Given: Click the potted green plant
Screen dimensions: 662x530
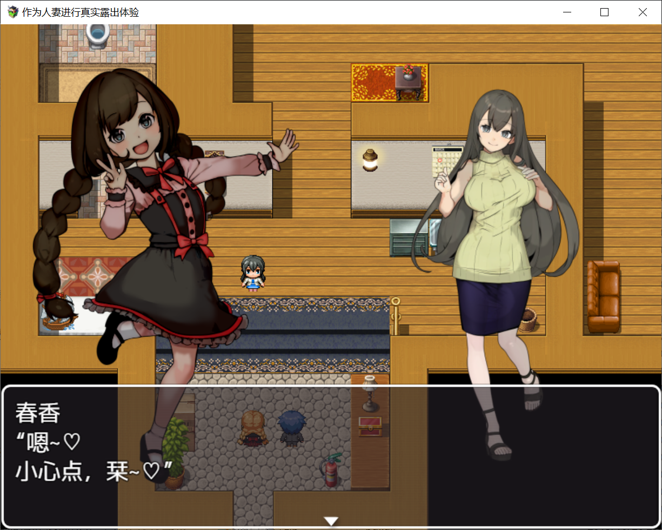Looking at the screenshot, I should pos(176,453).
